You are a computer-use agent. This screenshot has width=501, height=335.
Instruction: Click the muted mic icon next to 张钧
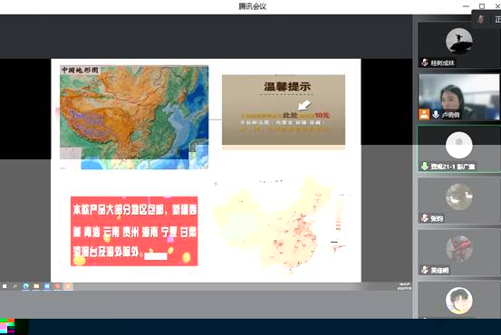[425, 218]
